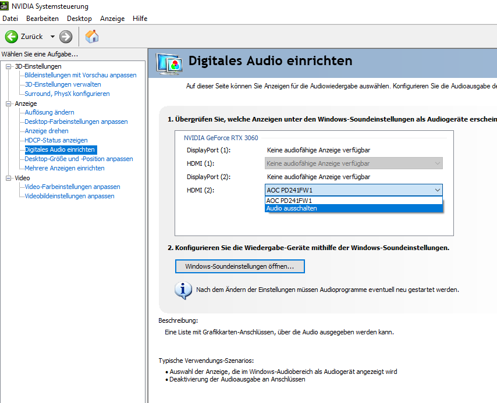Click the Typische Verwendungs-Szenarios: text

[206, 361]
